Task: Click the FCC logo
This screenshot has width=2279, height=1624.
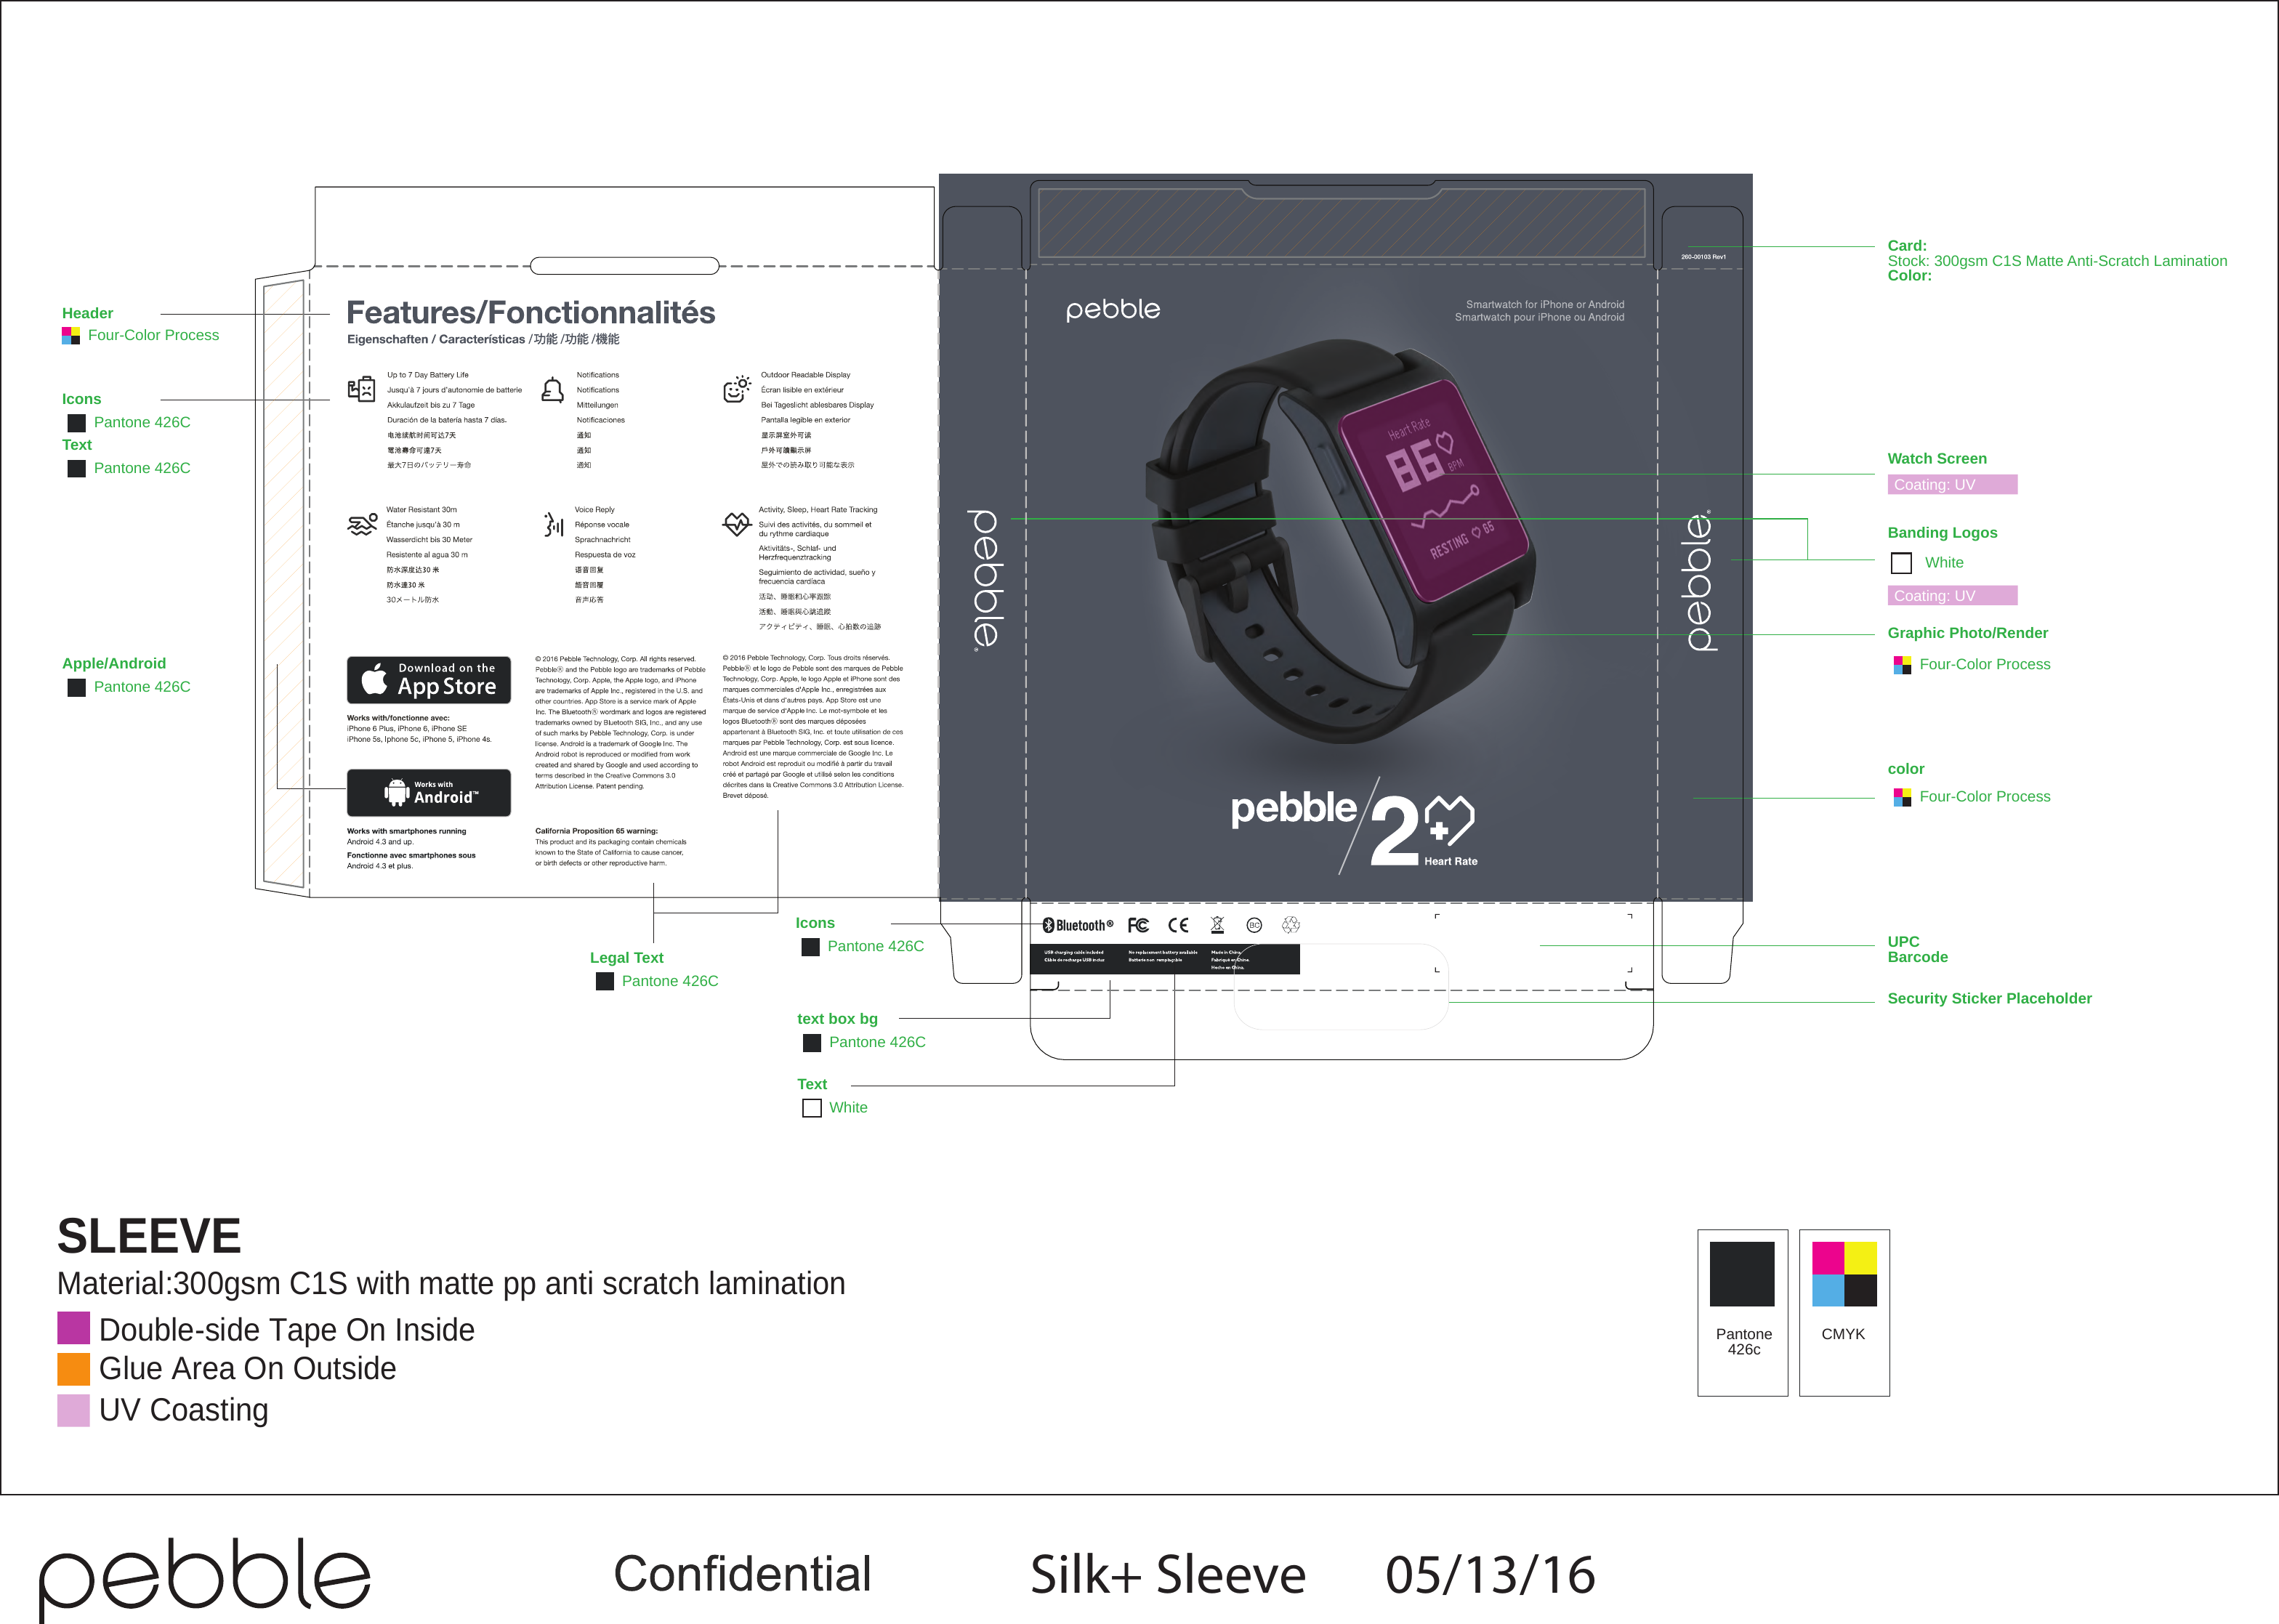Action: pyautogui.click(x=1138, y=925)
